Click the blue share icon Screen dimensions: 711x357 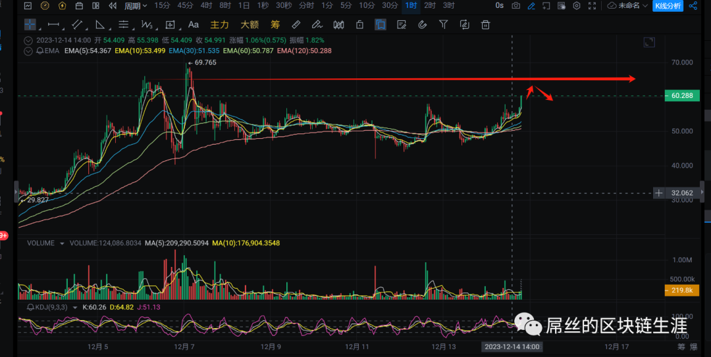(x=693, y=5)
